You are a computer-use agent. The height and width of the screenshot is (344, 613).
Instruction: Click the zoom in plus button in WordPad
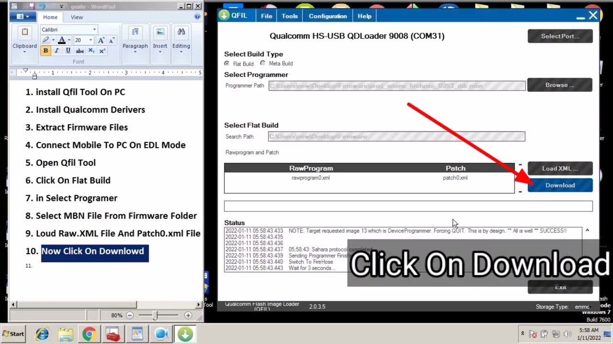click(x=188, y=315)
